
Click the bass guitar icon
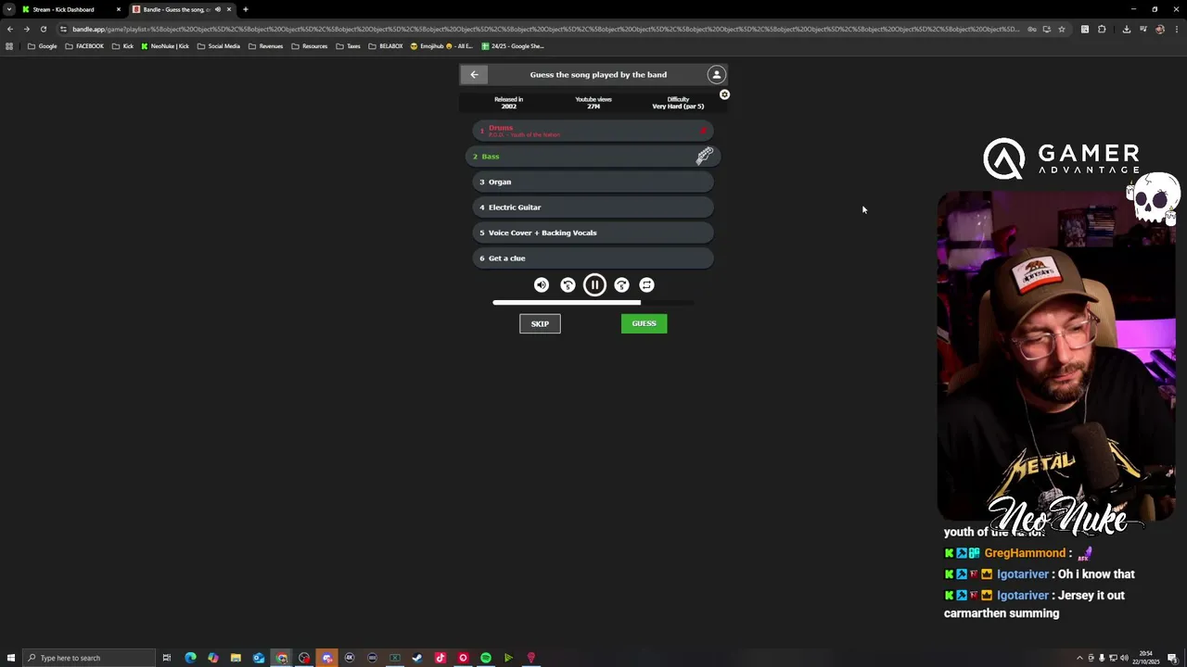705,156
